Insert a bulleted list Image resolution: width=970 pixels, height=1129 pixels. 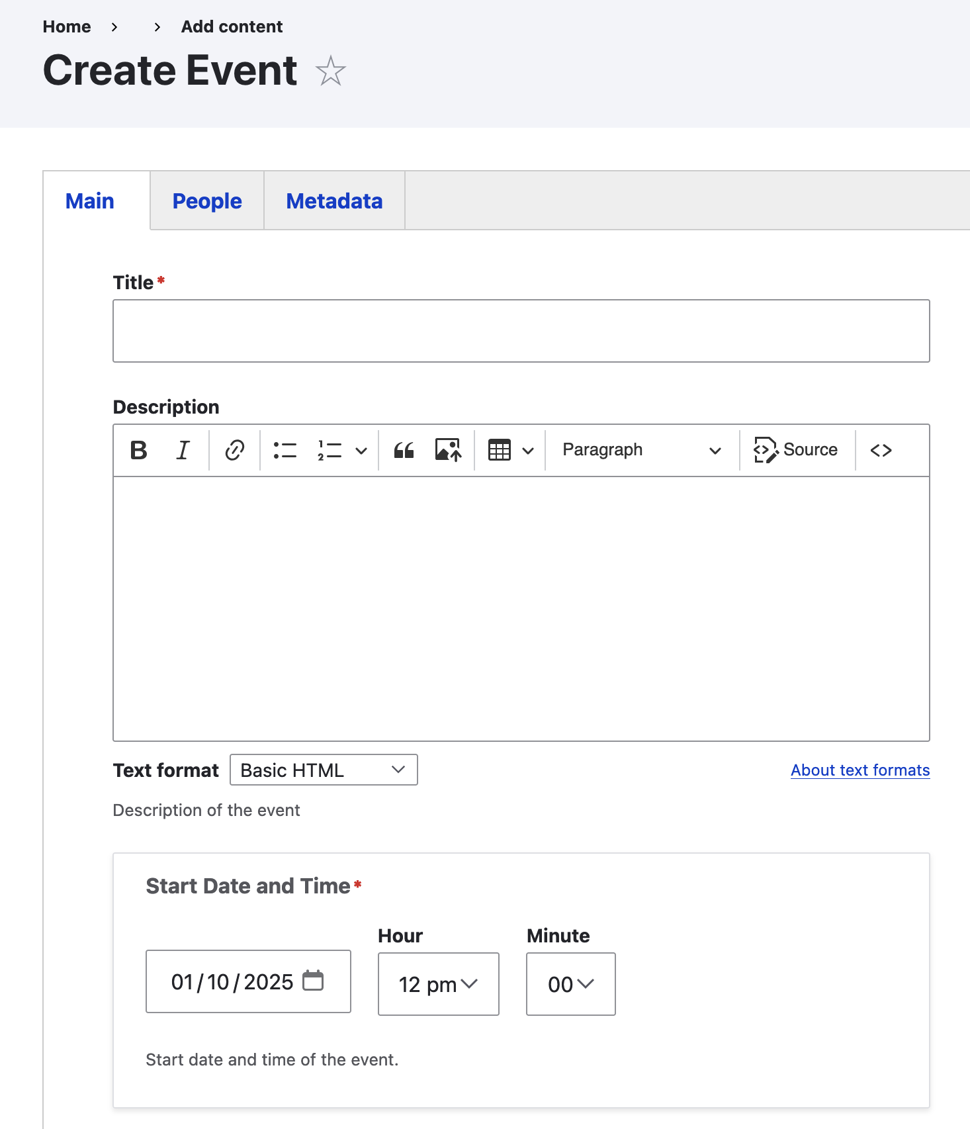coord(285,450)
